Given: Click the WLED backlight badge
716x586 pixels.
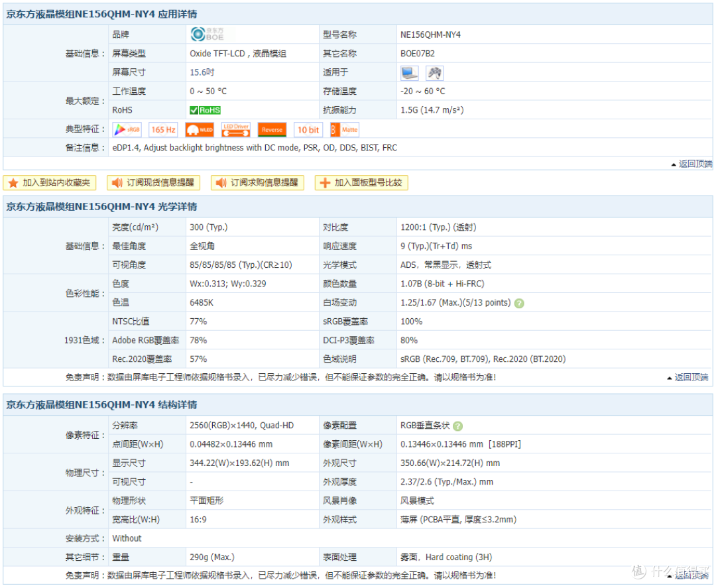Looking at the screenshot, I should pyautogui.click(x=200, y=130).
